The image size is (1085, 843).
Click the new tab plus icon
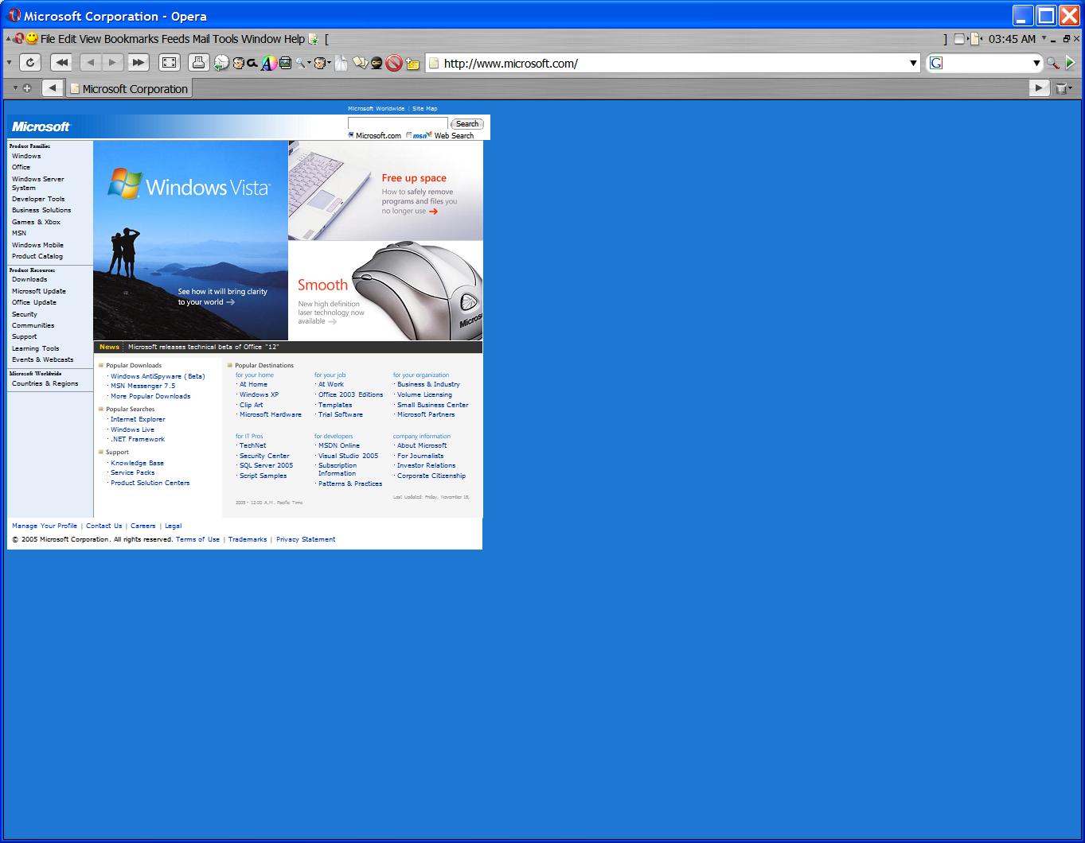coord(27,88)
